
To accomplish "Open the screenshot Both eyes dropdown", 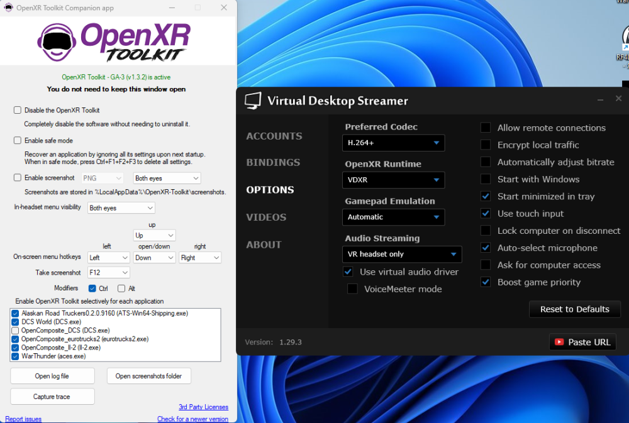I will tap(167, 178).
